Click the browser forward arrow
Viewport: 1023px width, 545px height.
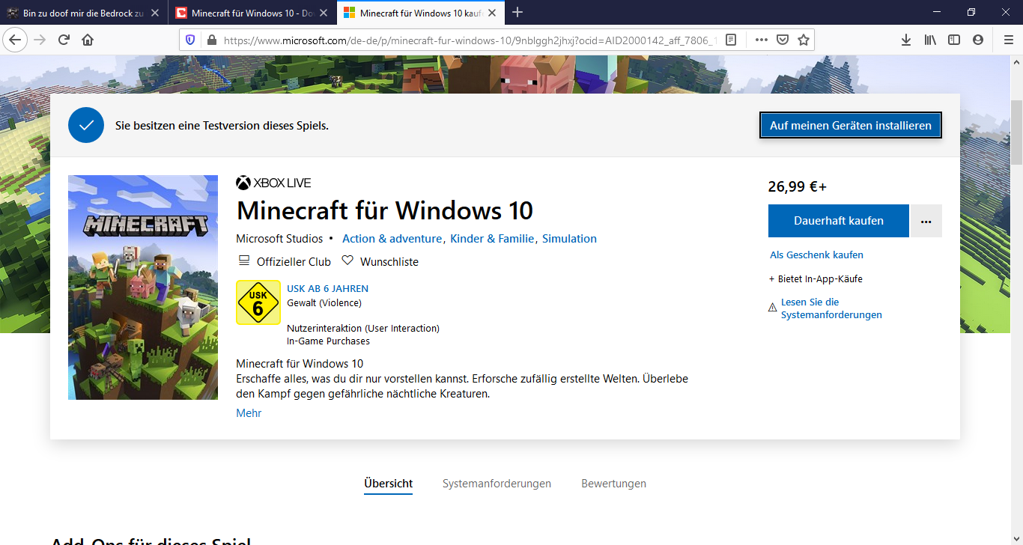40,40
